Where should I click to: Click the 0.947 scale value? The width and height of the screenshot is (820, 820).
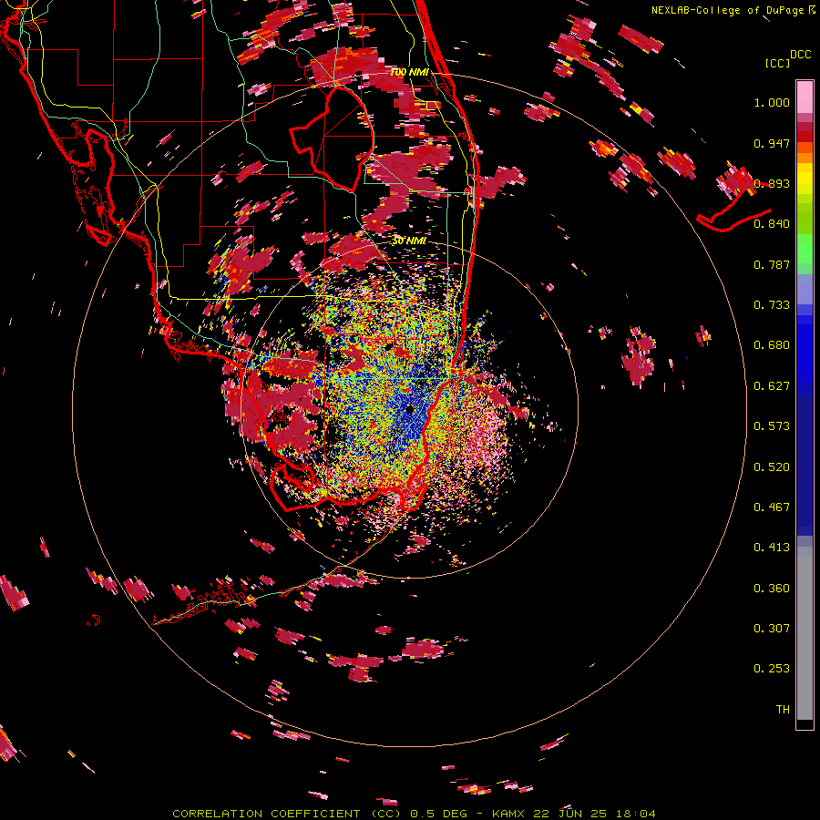pos(772,143)
